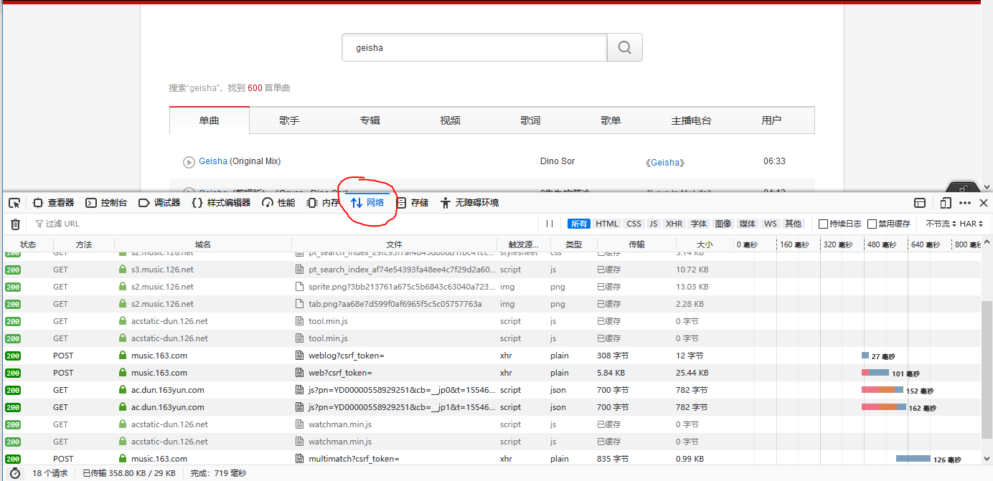993x481 pixels.
Task: Click the element picker icon in devtools
Action: tap(14, 203)
